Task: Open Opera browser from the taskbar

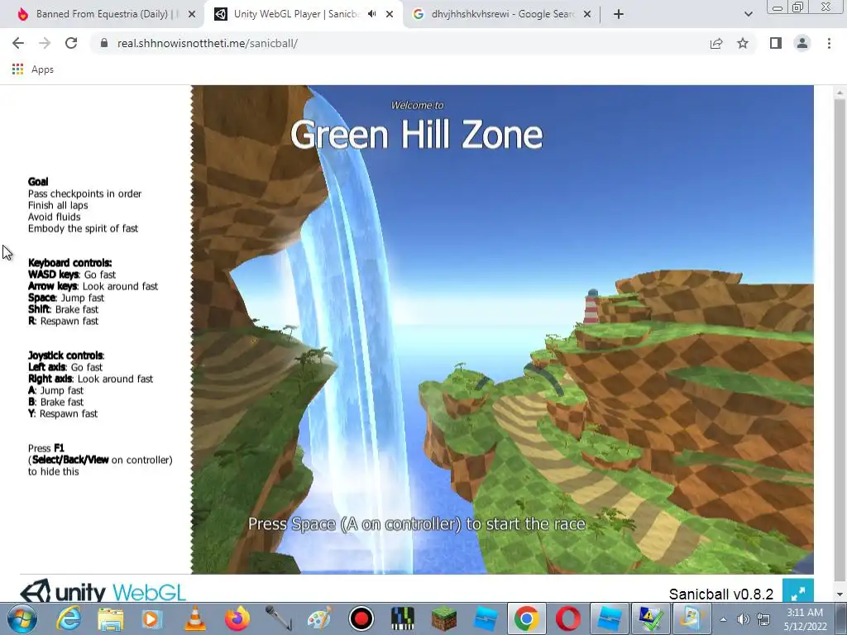Action: pos(568,618)
